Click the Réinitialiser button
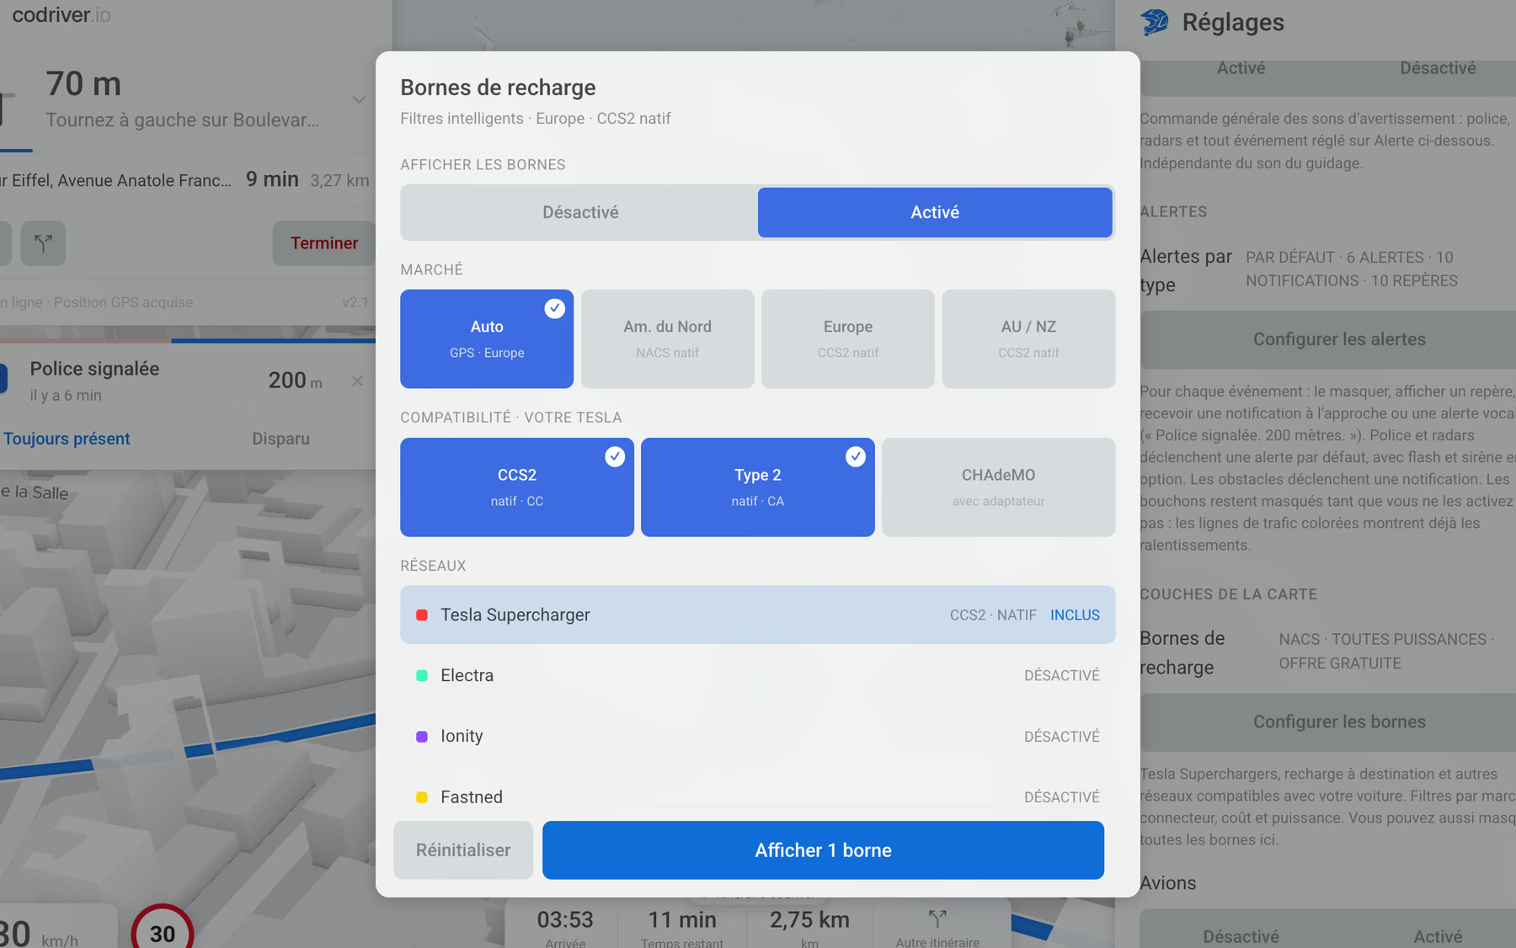Image resolution: width=1516 pixels, height=948 pixels. [x=463, y=850]
